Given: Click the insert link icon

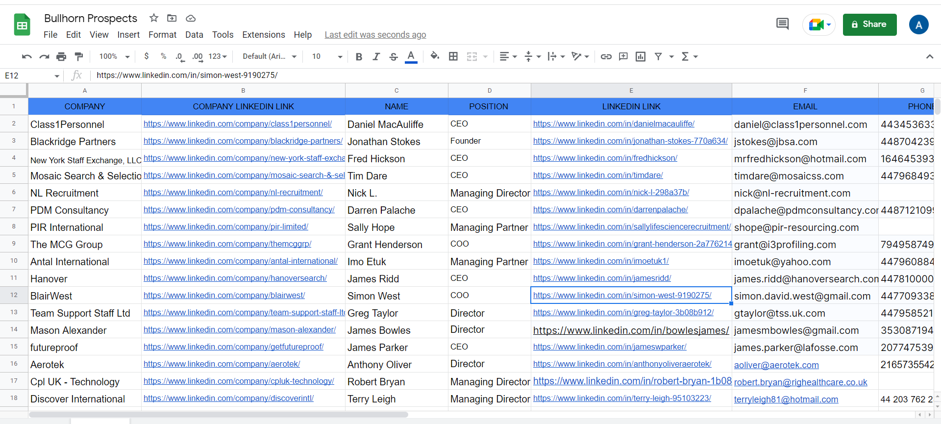Looking at the screenshot, I should (x=606, y=57).
